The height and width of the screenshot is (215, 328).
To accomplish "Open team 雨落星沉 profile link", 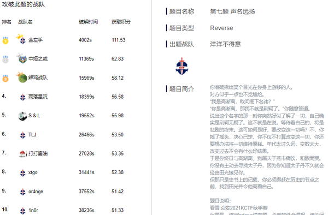I will click(x=38, y=97).
